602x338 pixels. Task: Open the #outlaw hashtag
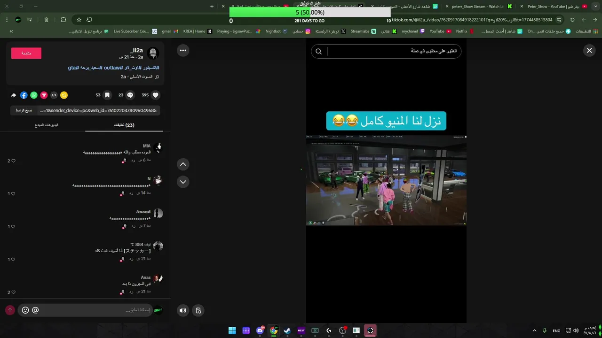coord(113,68)
